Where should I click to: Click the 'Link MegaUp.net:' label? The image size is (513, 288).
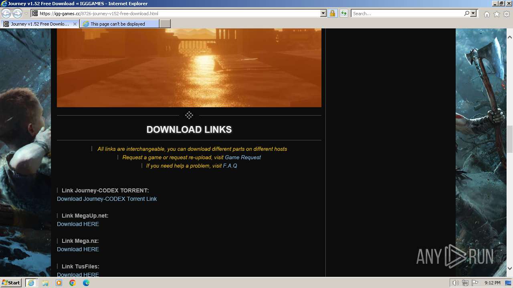(x=85, y=216)
